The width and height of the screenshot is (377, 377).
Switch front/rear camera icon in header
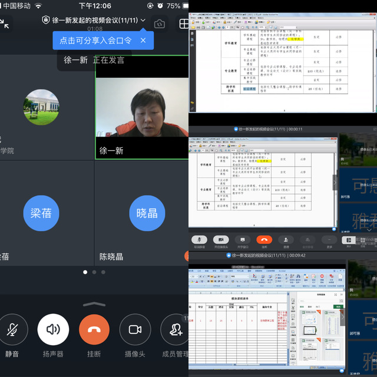click(159, 24)
